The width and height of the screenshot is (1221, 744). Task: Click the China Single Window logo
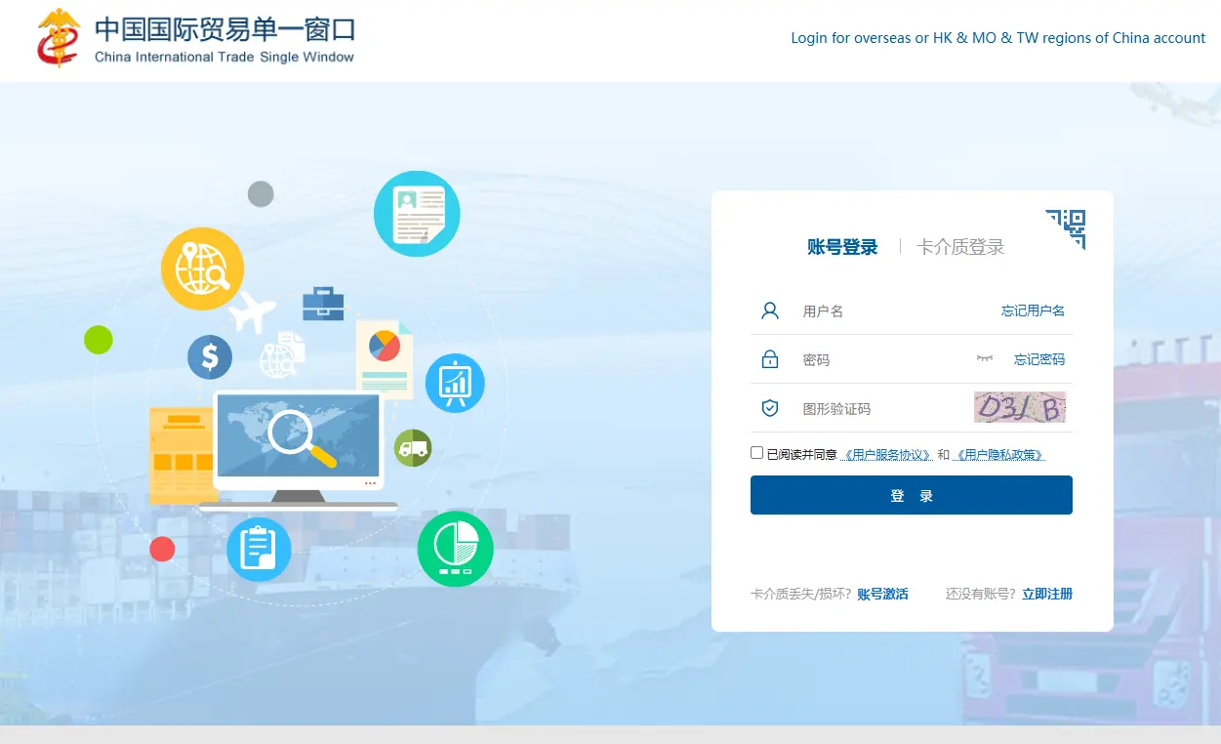click(x=59, y=39)
